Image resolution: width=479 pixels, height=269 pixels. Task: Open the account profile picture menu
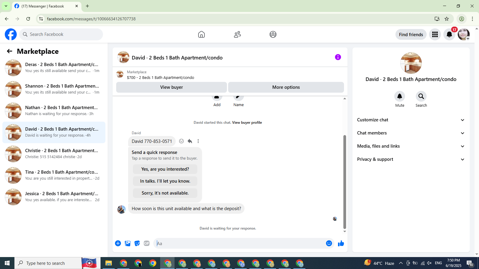[464, 34]
